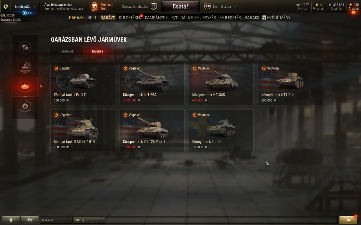The image size is (361, 225).
Task: Click the platoon creation badge icon
Action: [x=154, y=7]
